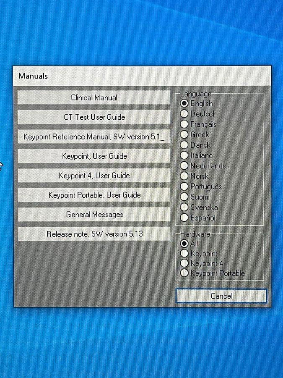283x378 pixels.
Task: Set language to Español
Action: [x=184, y=218]
